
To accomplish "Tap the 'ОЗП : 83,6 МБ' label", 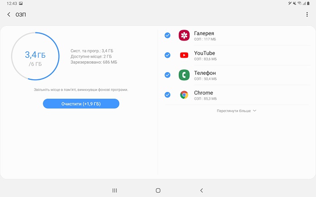I will [205, 59].
